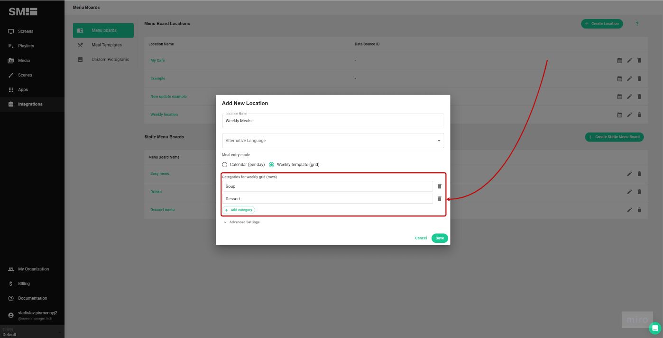663x338 pixels.
Task: Click the Menu Board Name column header
Action: [x=164, y=157]
